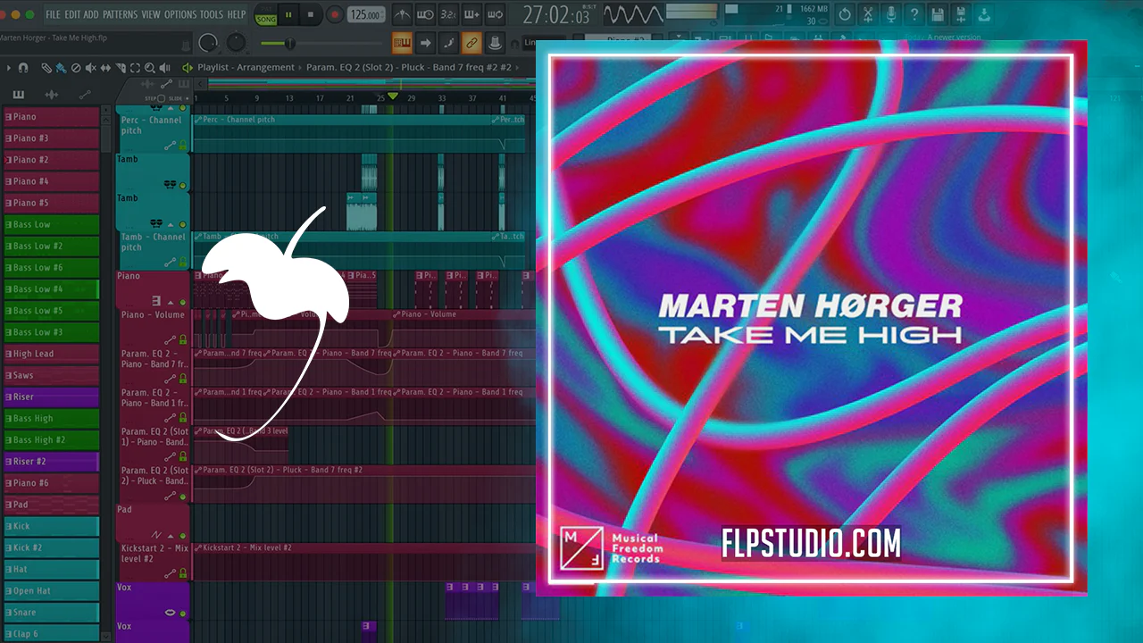Select the Slip tool

coord(105,68)
